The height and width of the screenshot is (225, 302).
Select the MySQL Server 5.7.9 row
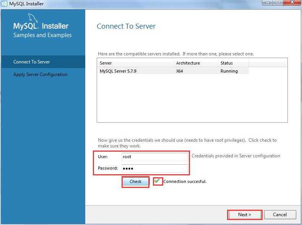pyautogui.click(x=173, y=71)
